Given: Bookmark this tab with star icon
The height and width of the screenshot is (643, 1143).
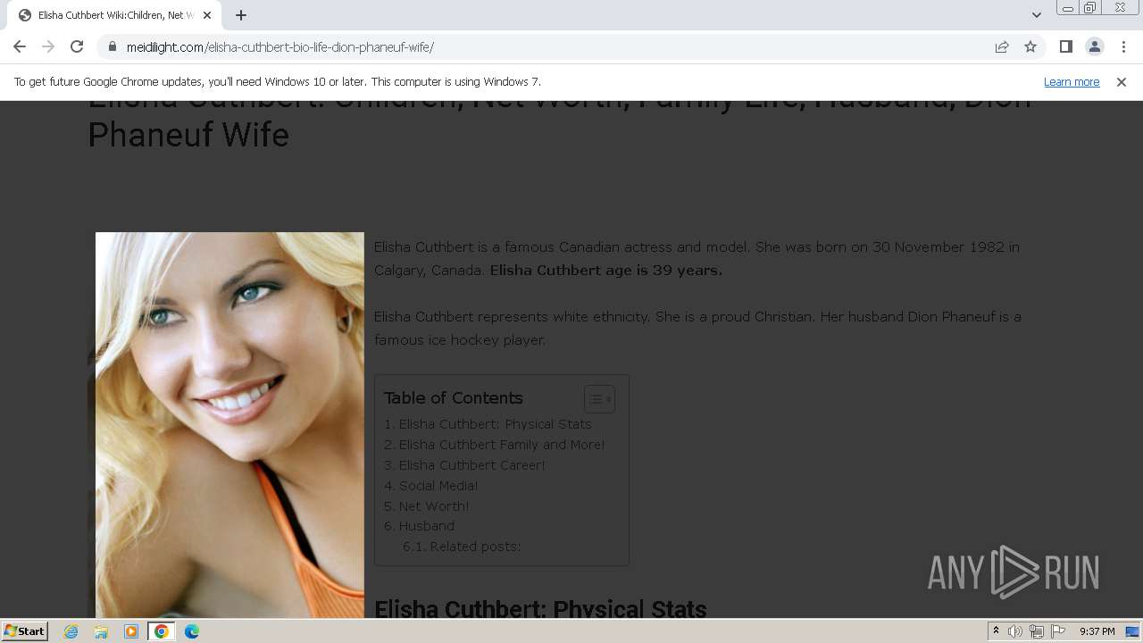Looking at the screenshot, I should click(x=1030, y=46).
